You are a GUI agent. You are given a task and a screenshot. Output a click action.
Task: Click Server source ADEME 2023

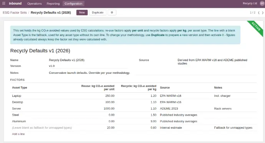tap(169, 109)
